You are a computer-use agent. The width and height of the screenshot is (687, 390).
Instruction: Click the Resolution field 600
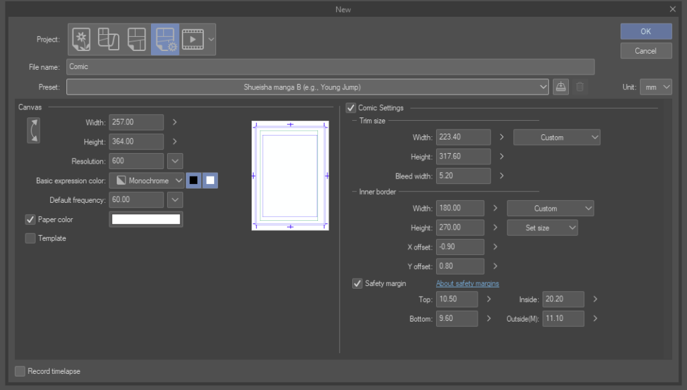coord(136,161)
